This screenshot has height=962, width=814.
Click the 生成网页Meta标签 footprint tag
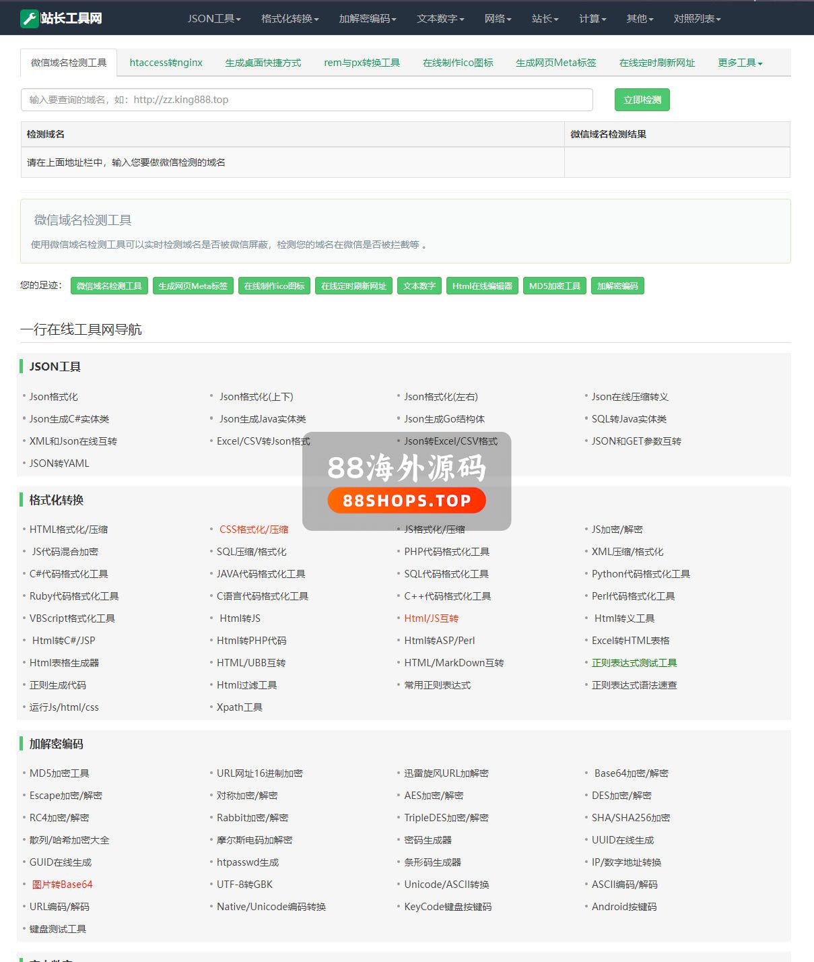point(193,286)
